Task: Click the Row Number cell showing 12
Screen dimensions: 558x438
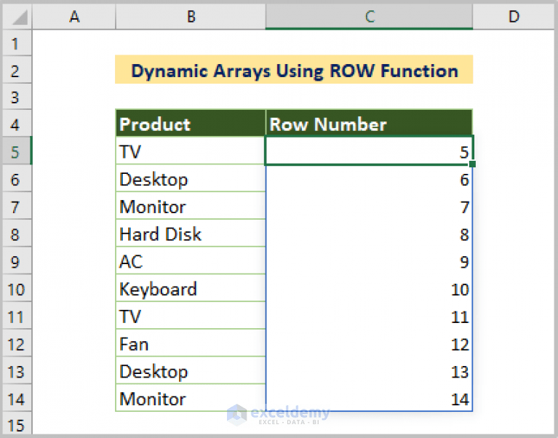Action: click(x=369, y=343)
